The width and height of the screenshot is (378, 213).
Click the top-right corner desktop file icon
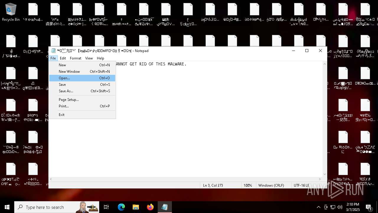point(365,14)
